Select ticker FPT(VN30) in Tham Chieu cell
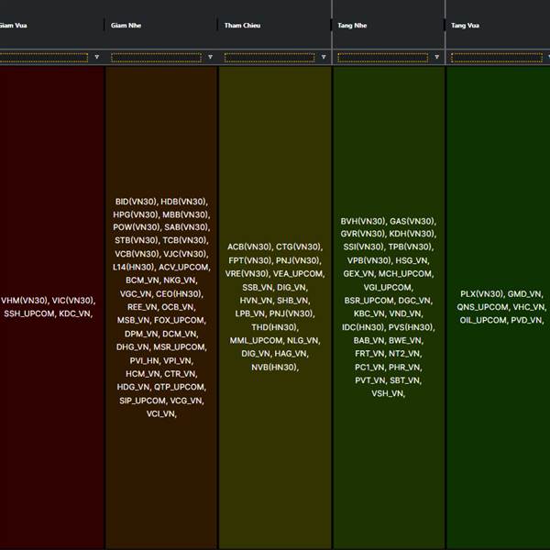550x550 pixels. [249, 260]
